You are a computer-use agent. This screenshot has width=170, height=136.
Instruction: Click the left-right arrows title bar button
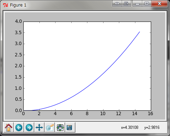click(117, 4)
